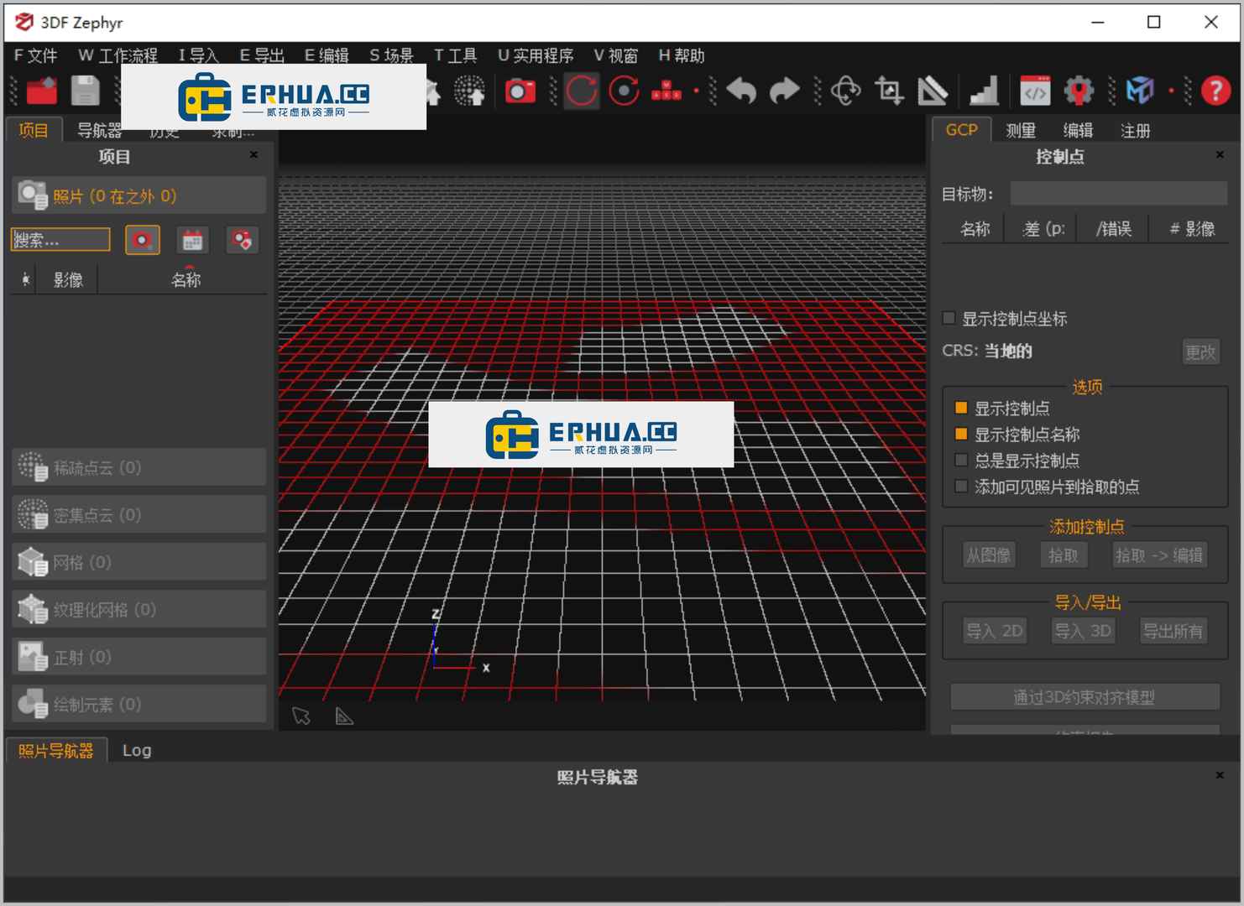Viewport: 1244px width, 906px height.
Task: Click the script code window icon
Action: (x=1035, y=91)
